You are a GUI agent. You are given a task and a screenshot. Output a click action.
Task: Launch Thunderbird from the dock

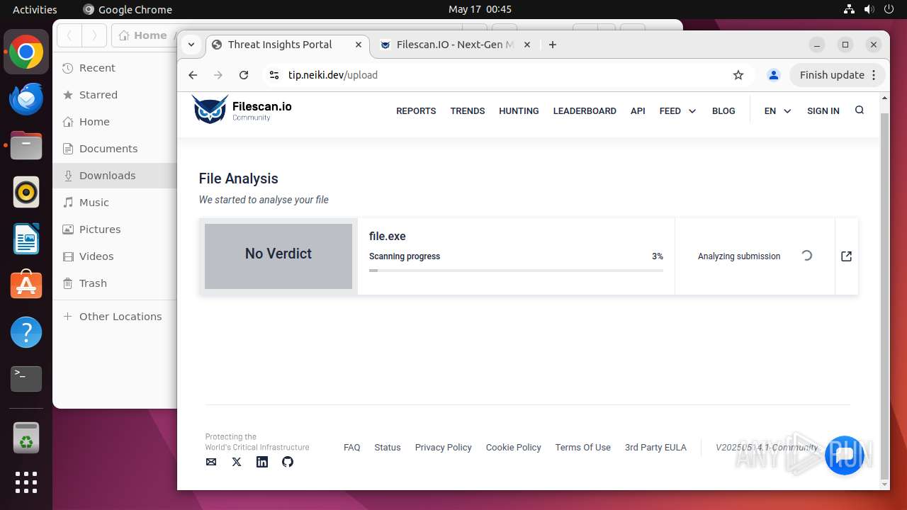click(26, 99)
